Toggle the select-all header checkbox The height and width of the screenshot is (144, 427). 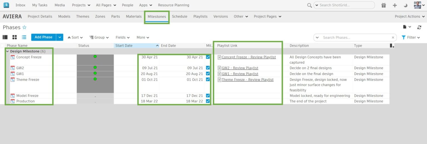(x=3, y=46)
